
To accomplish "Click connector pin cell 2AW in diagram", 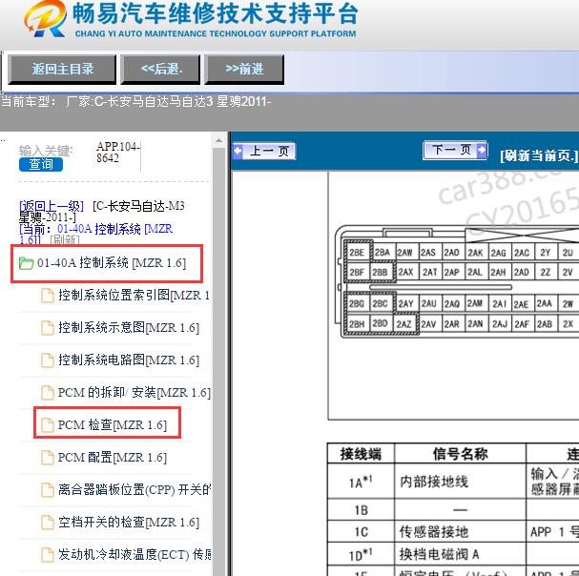I will (x=405, y=253).
